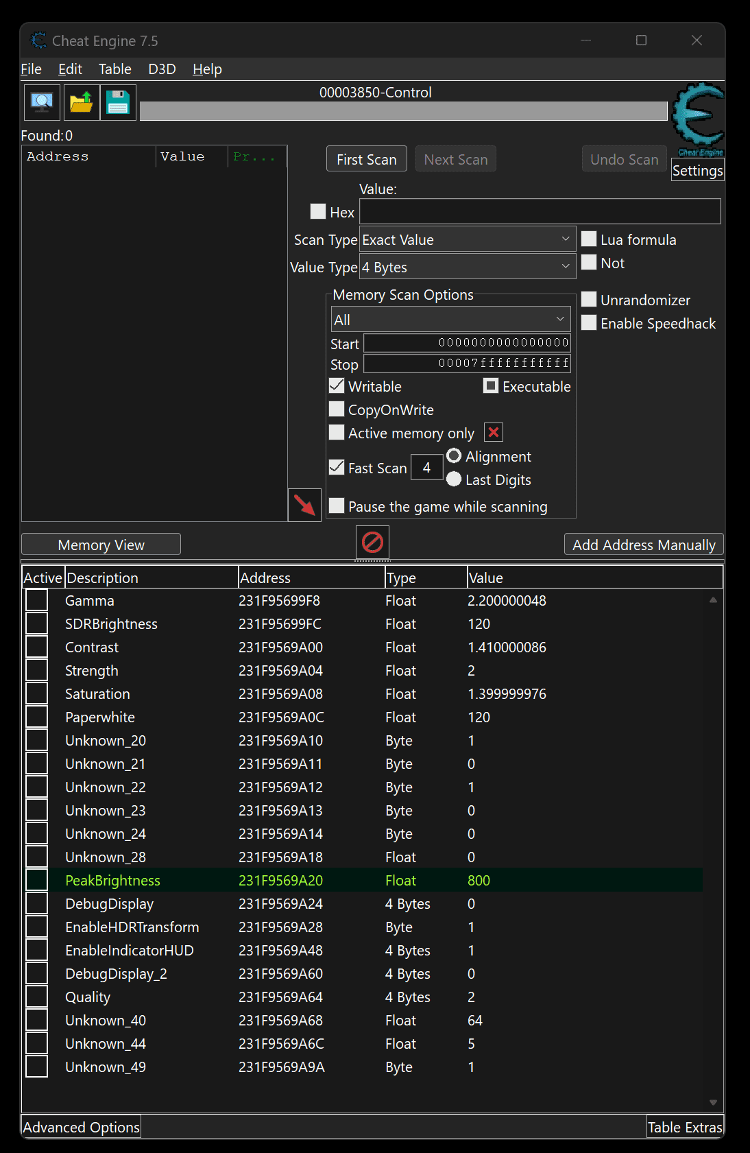Enable Active memory only checkbox

point(337,432)
